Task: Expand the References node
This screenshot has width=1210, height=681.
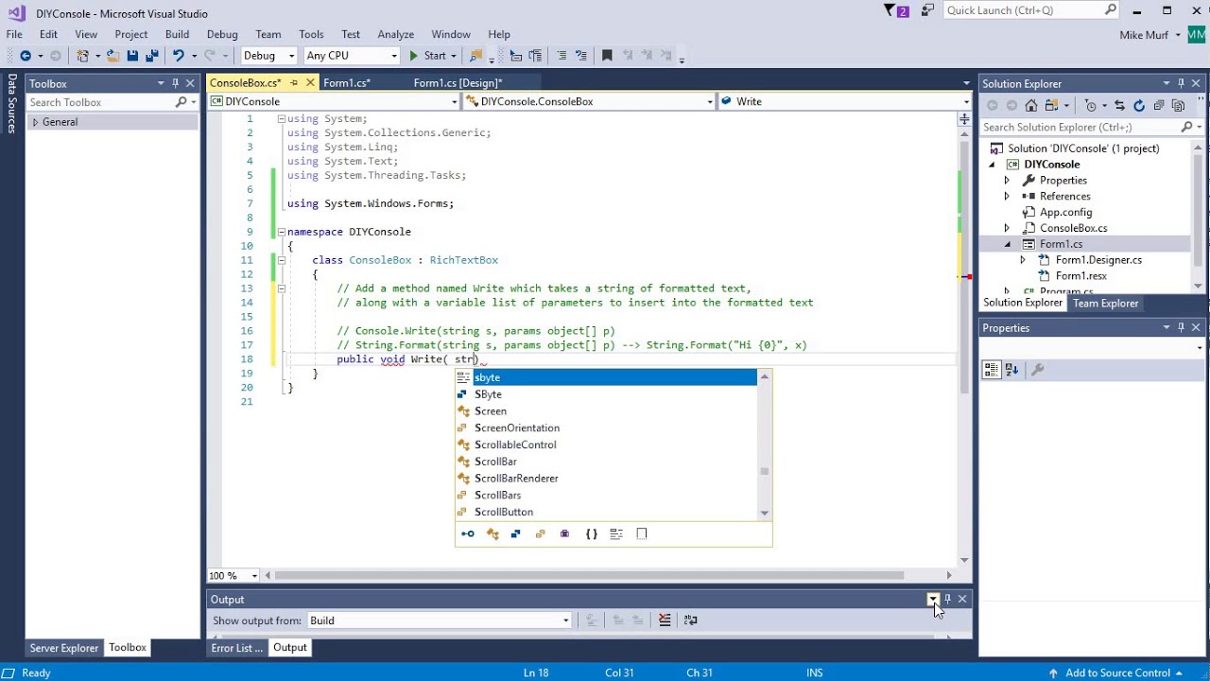Action: (1007, 196)
